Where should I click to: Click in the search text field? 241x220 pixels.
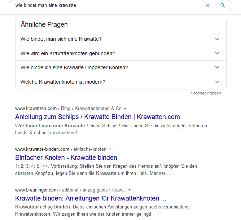[x=108, y=5]
